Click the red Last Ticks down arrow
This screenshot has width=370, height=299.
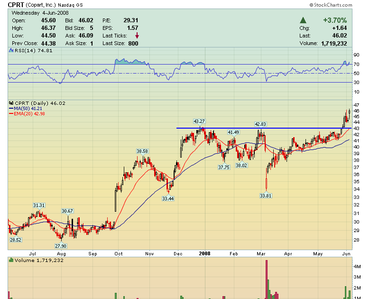(137, 36)
